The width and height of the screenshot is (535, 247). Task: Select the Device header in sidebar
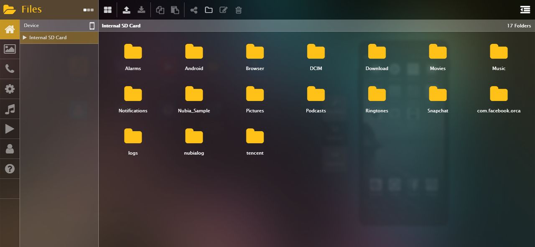coord(31,25)
